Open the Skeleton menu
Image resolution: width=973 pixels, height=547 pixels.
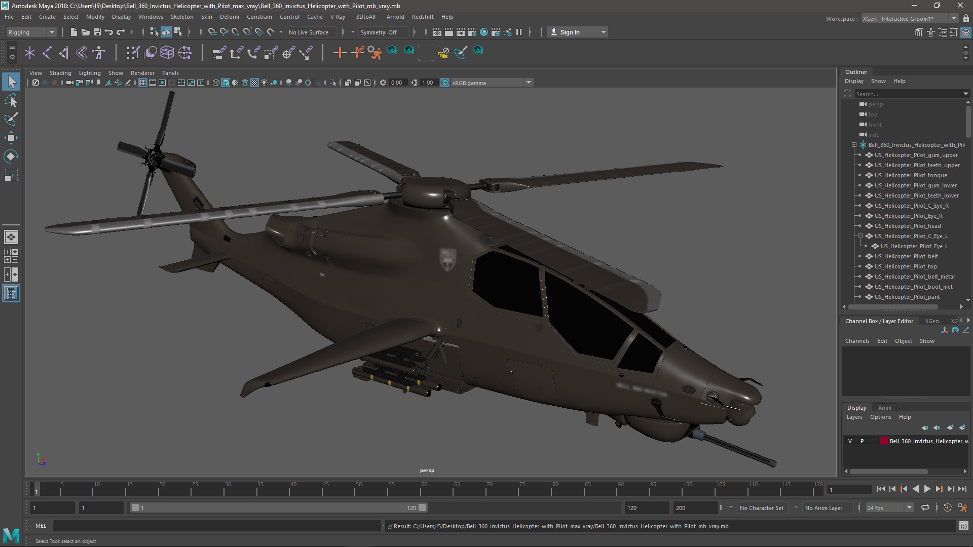click(182, 17)
